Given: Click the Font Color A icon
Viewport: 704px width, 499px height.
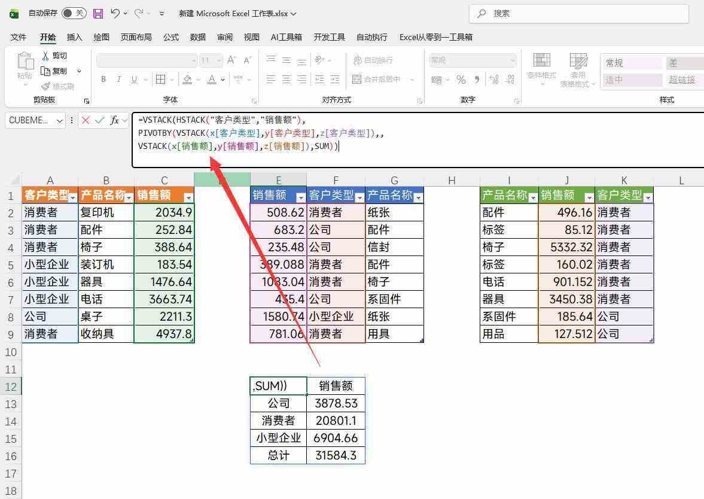Looking at the screenshot, I should click(212, 80).
